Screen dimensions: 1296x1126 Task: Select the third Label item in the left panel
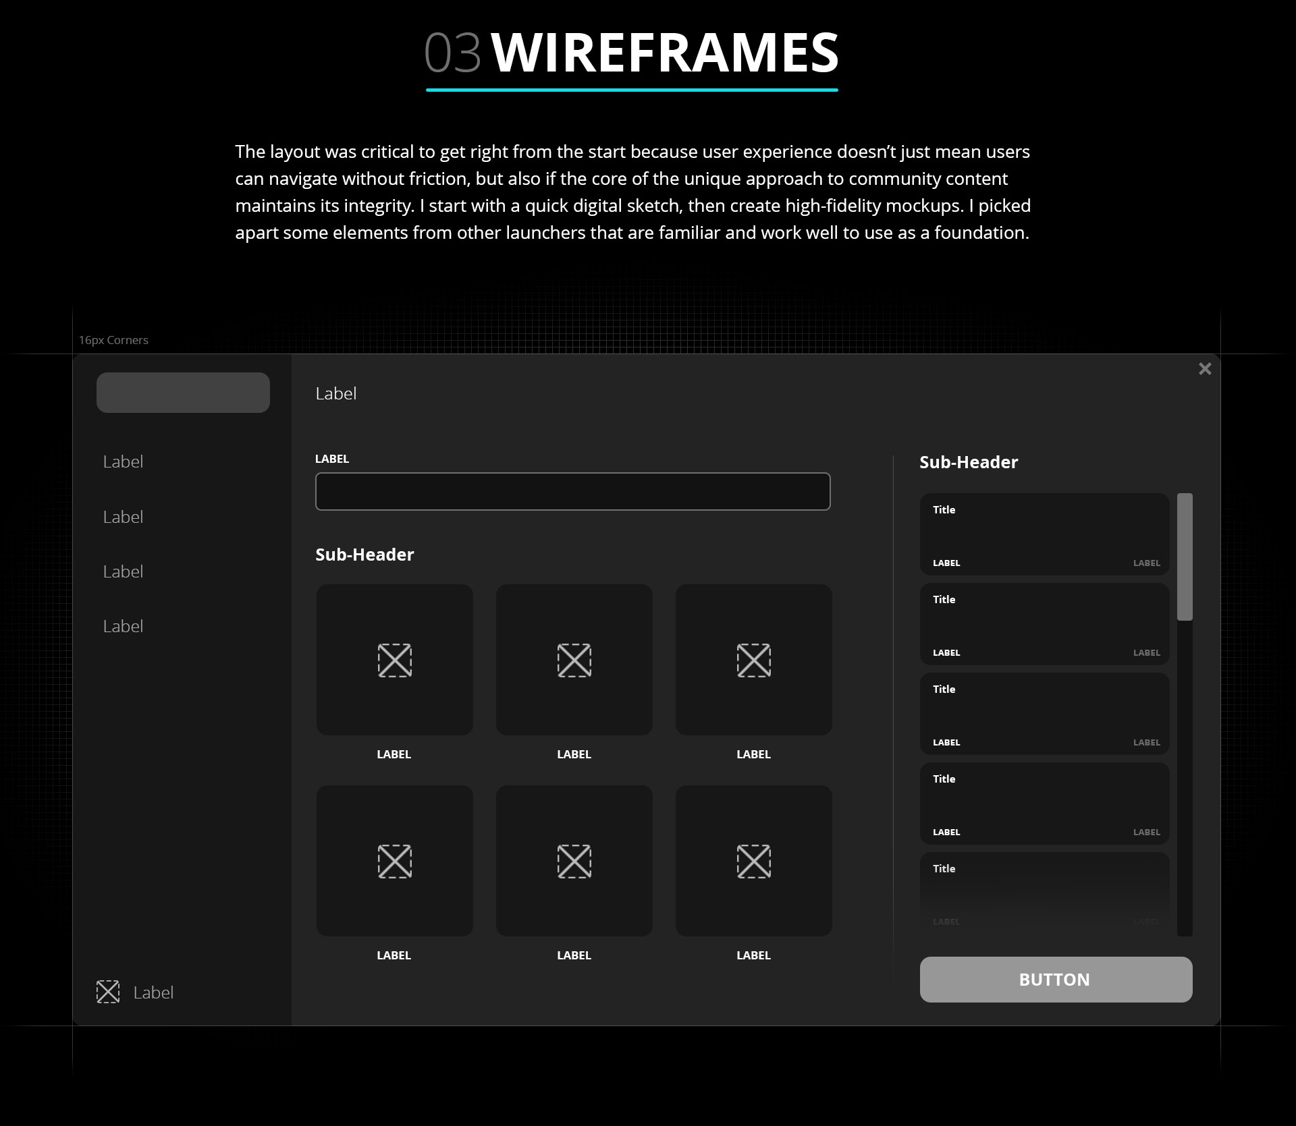[x=124, y=571]
